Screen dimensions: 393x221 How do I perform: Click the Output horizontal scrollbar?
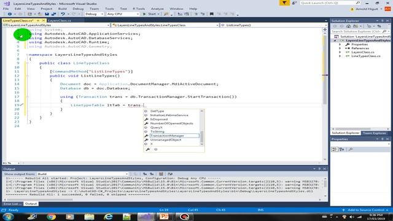(x=40, y=200)
